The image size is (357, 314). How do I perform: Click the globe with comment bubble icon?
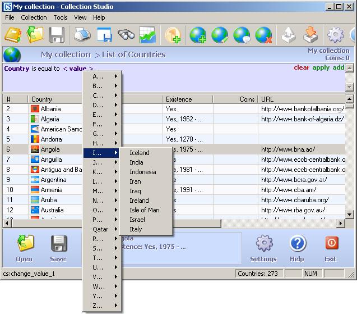point(242,35)
